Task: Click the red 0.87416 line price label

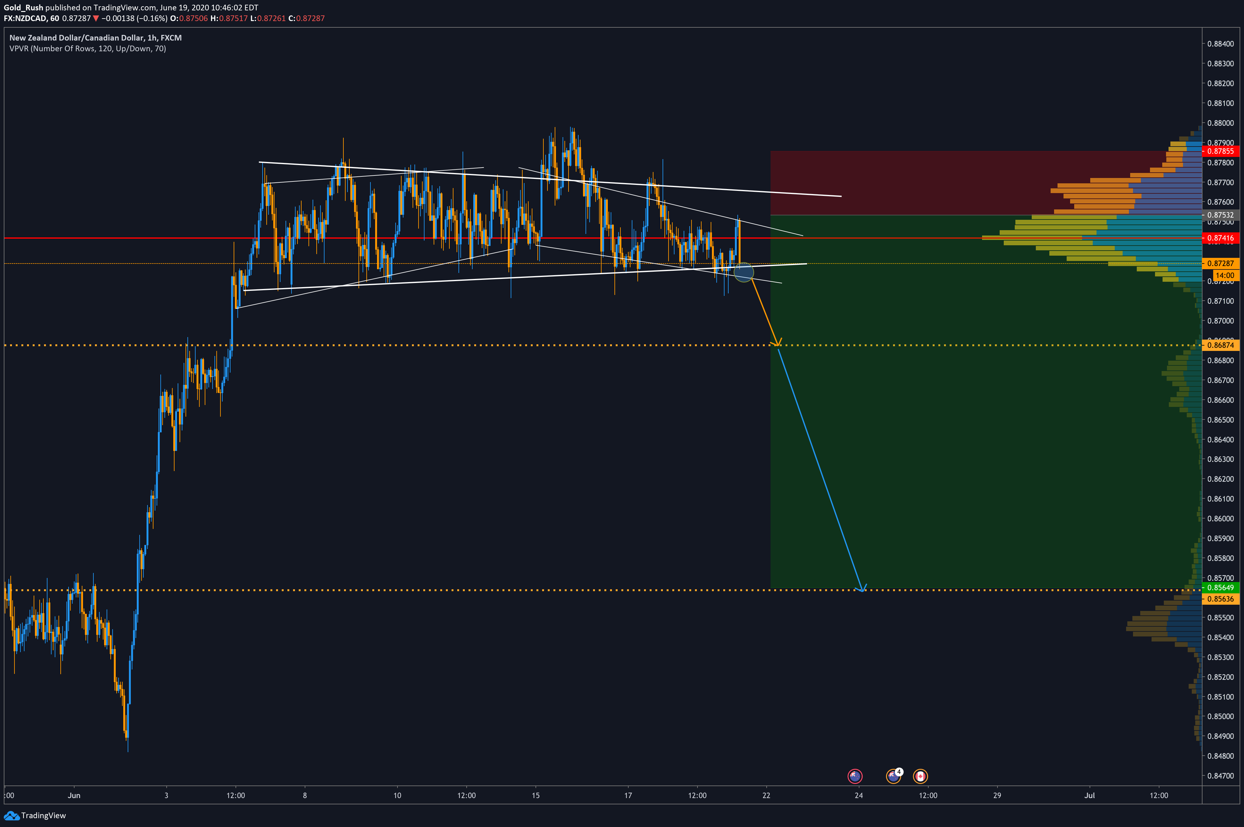Action: click(x=1220, y=238)
